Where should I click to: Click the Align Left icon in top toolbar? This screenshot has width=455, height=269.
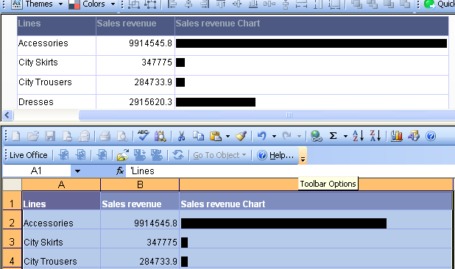172,4
